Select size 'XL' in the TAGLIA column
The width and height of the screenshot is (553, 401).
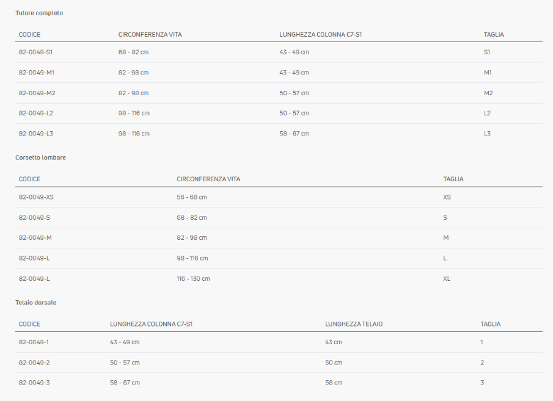(447, 278)
